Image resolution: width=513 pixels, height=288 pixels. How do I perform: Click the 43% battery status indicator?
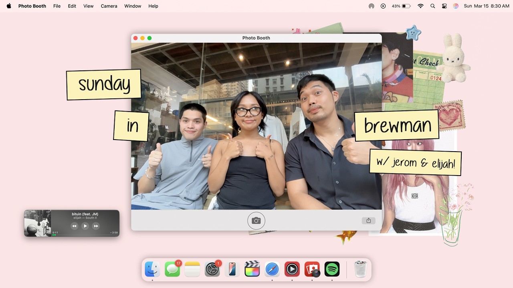[401, 6]
